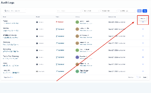The width and height of the screenshot is (151, 93).
Task: Open the actions menu for the Remolding row
Action: pos(143,50)
